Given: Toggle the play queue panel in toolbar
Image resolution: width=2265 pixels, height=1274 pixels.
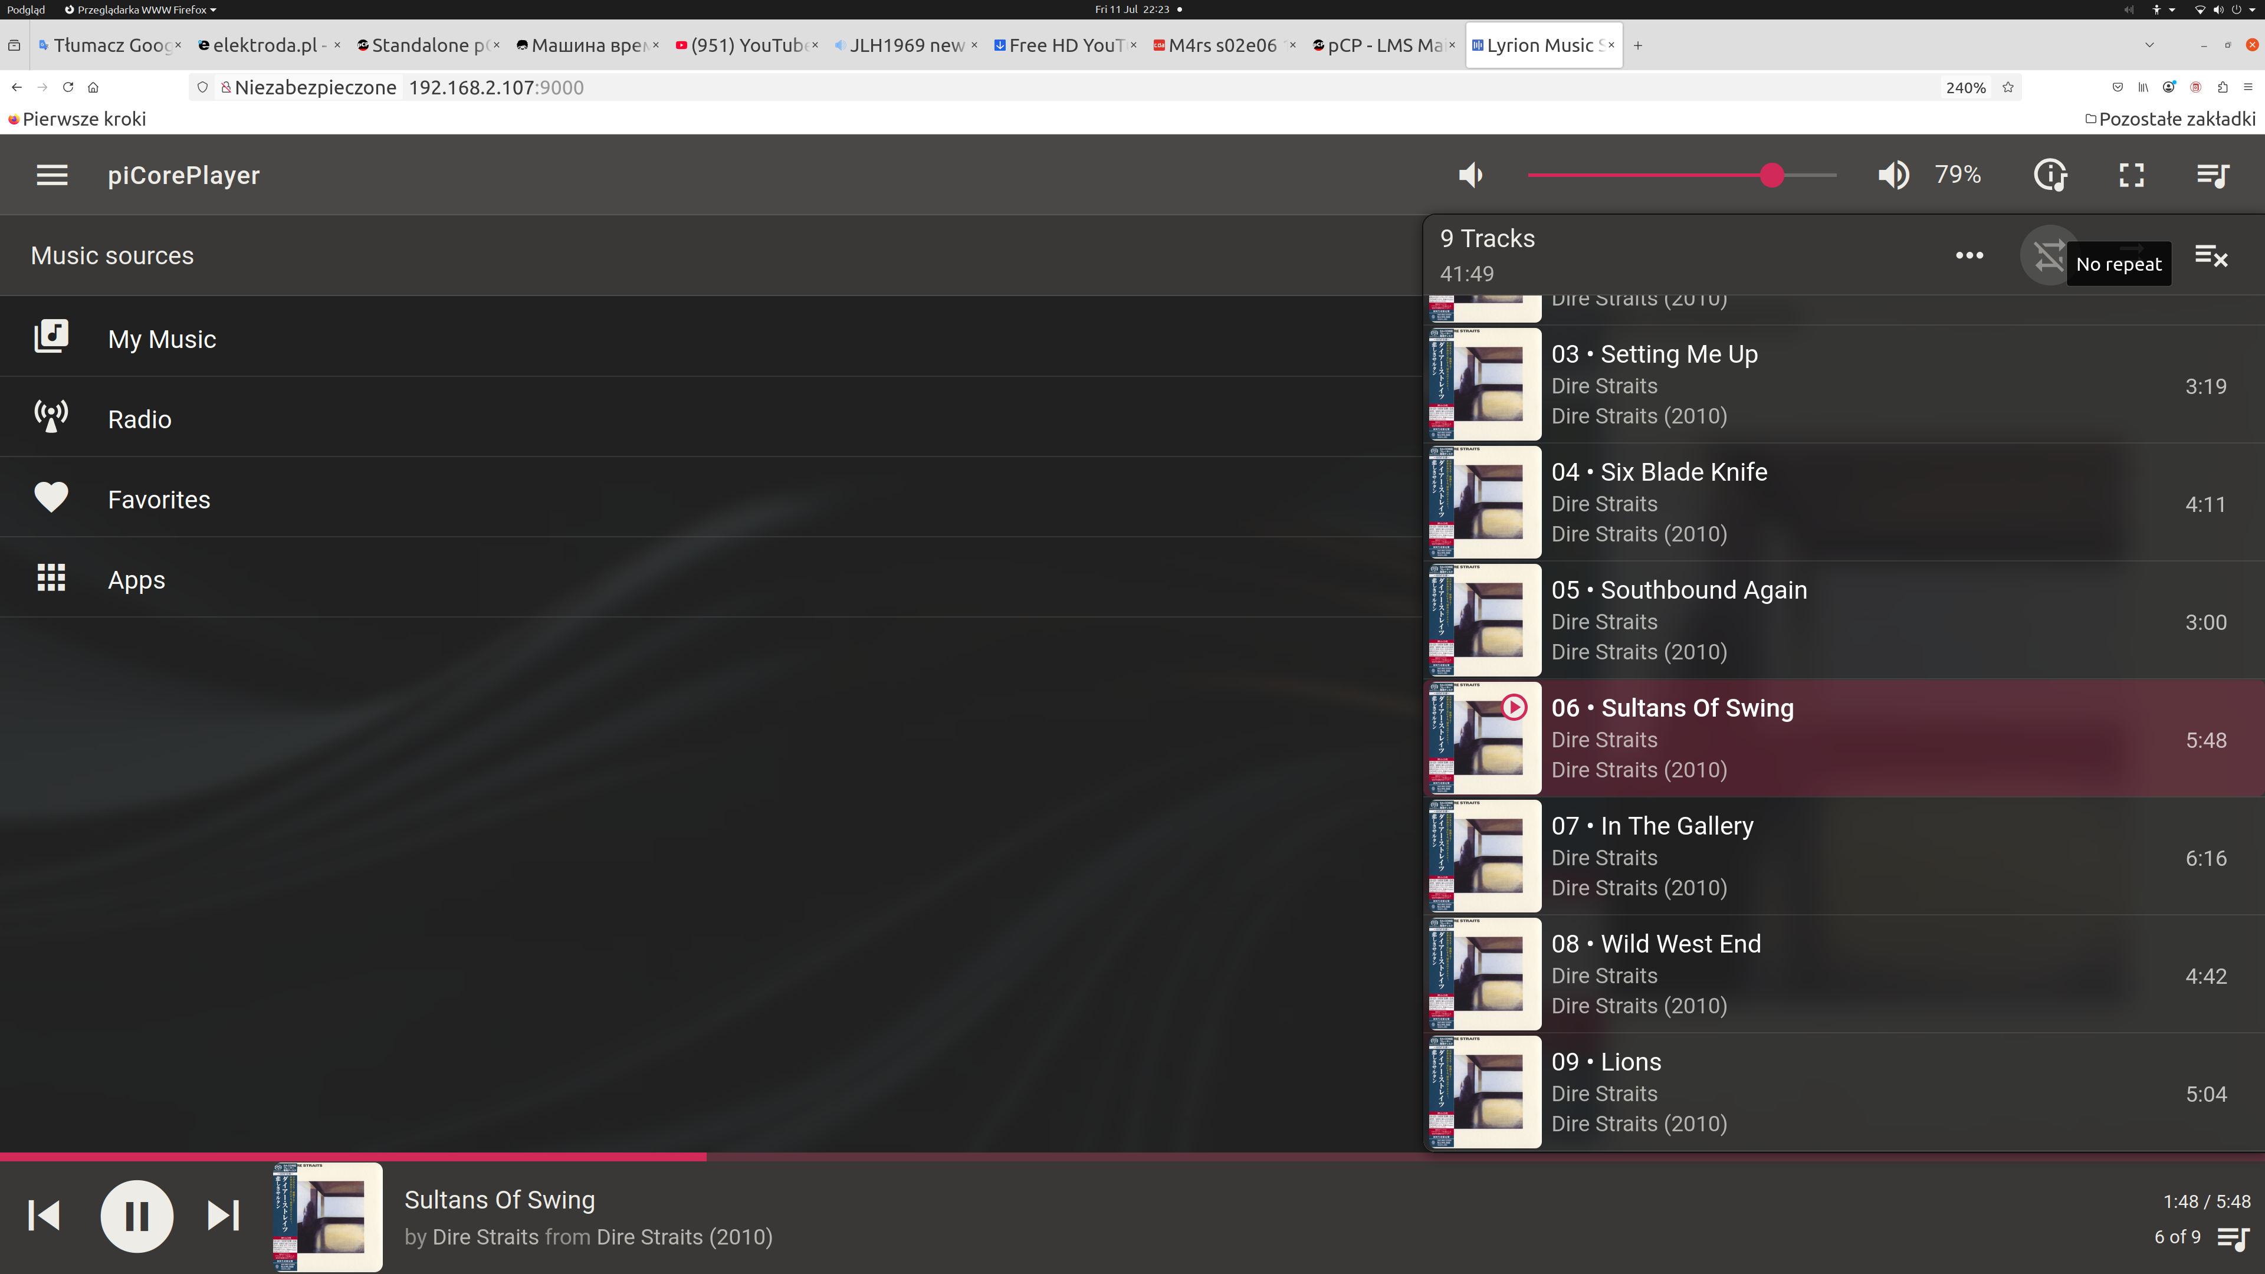Looking at the screenshot, I should pos(2213,175).
